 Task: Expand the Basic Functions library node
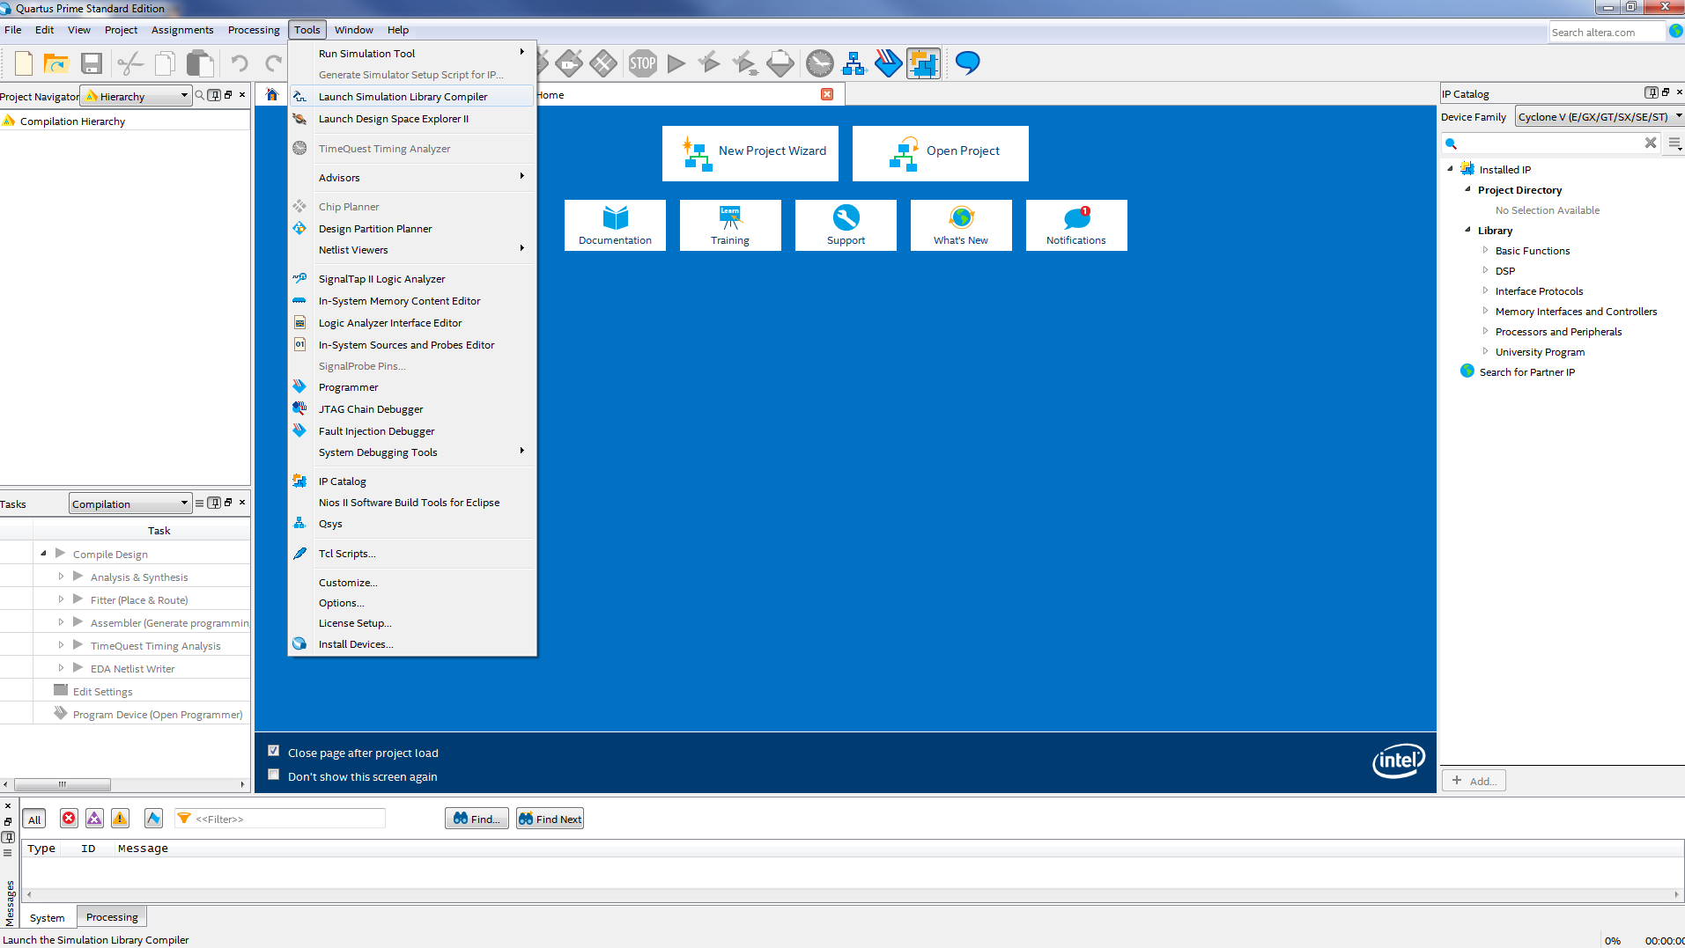pyautogui.click(x=1485, y=250)
